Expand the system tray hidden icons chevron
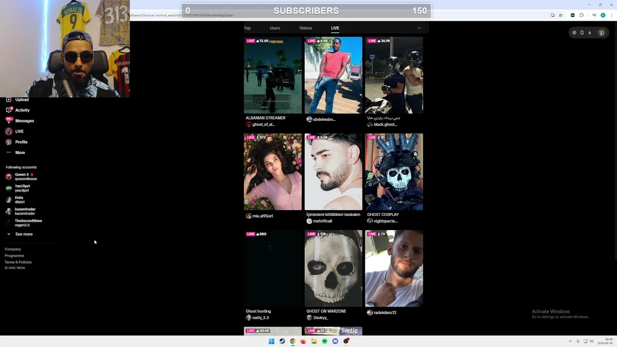This screenshot has height=347, width=617. (x=570, y=341)
